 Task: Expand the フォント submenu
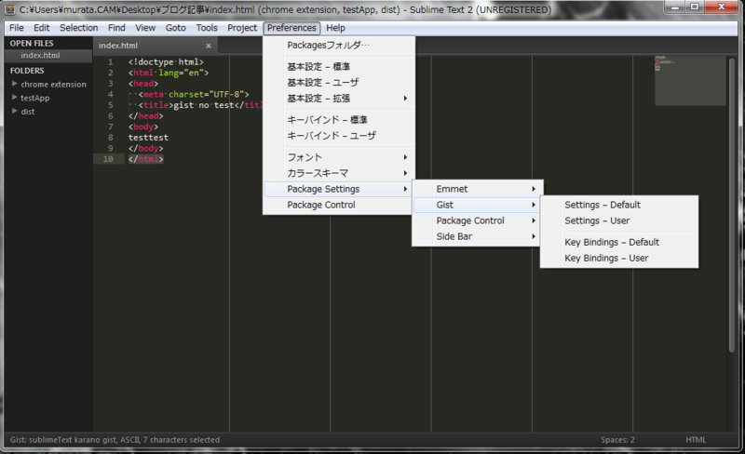[339, 157]
